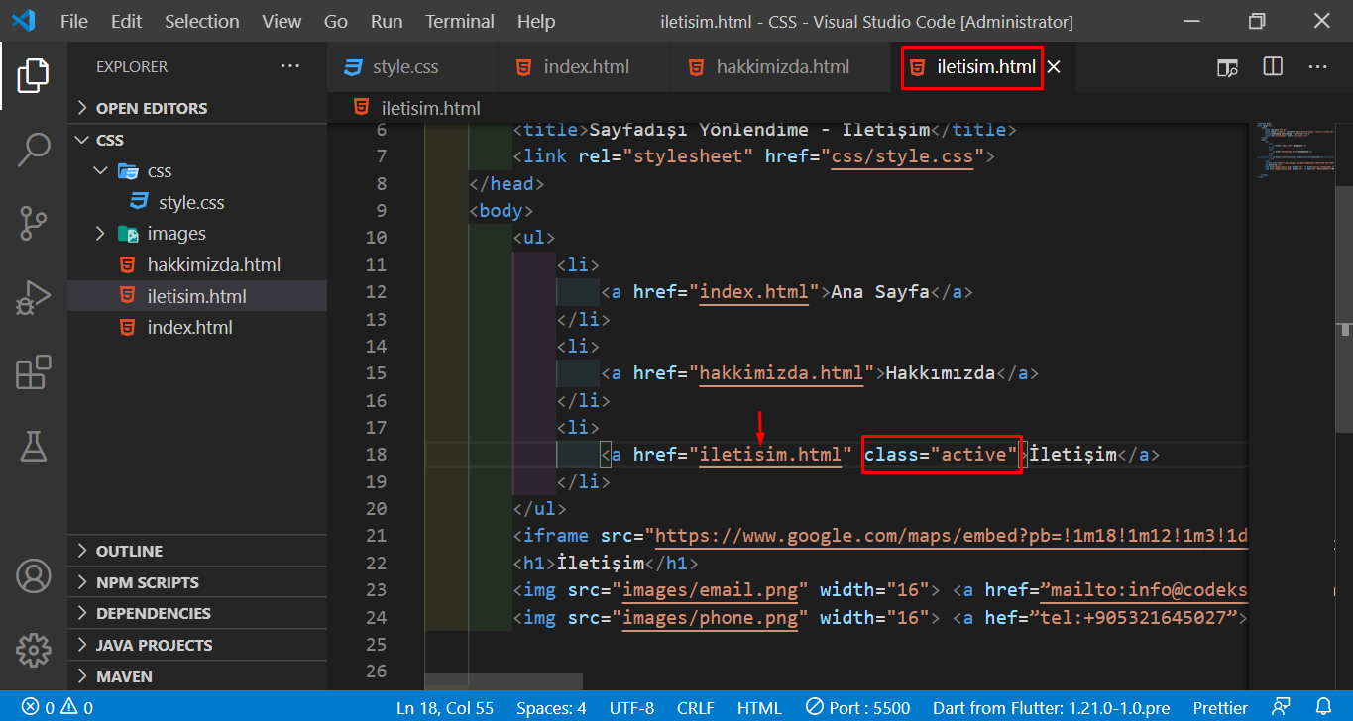Open the Accounts icon
The width and height of the screenshot is (1353, 721).
(x=33, y=575)
